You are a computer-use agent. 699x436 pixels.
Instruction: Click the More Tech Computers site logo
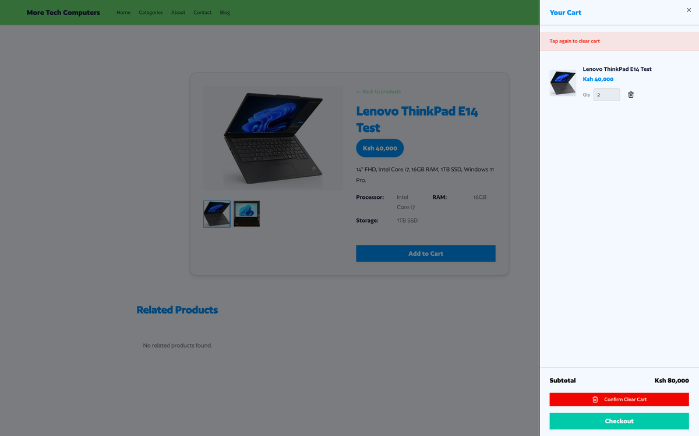coord(63,12)
